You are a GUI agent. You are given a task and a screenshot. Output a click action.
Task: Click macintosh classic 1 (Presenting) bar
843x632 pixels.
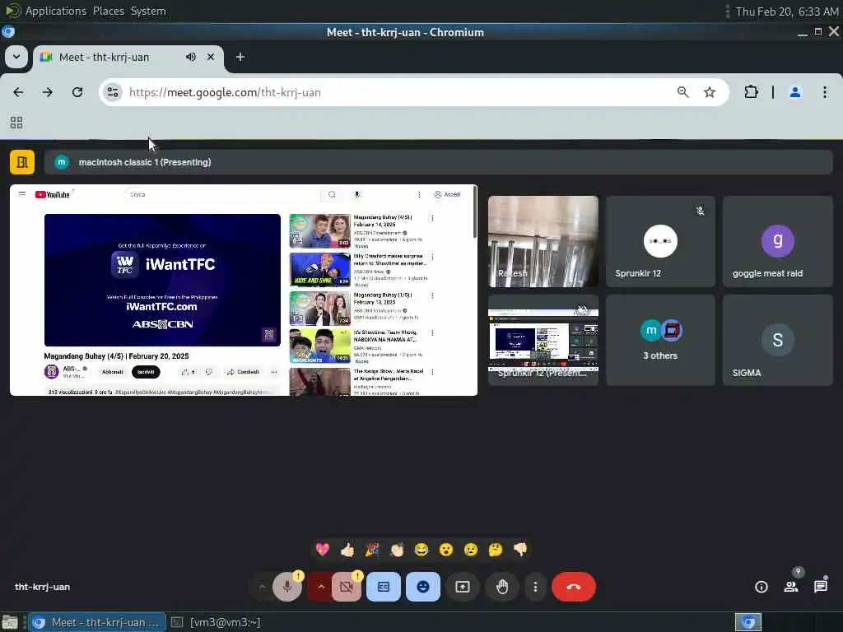click(x=438, y=162)
